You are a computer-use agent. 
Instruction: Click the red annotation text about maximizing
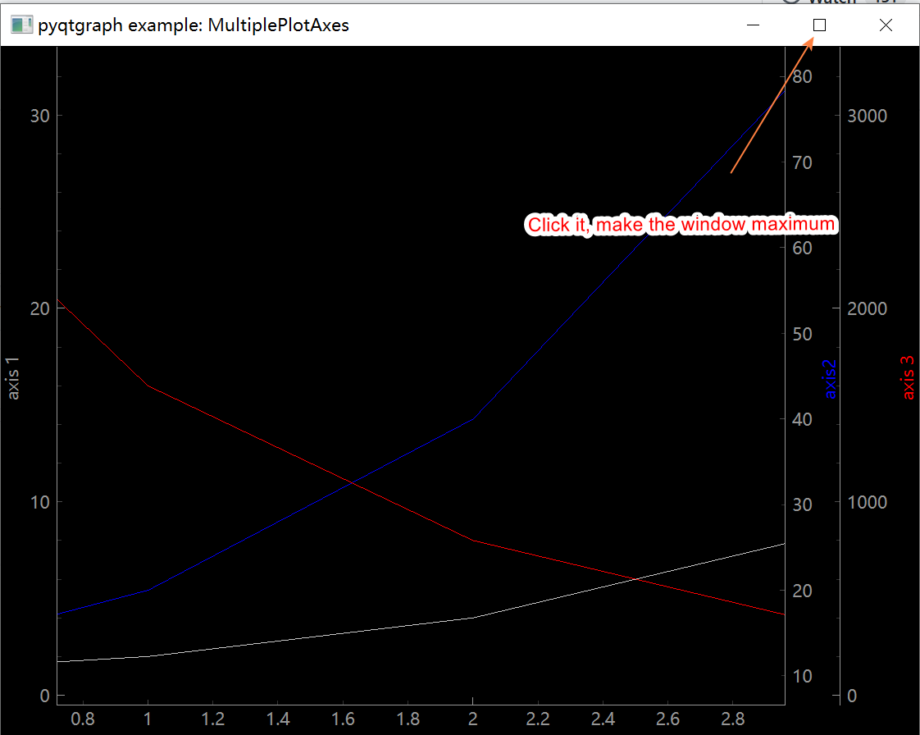point(681,224)
